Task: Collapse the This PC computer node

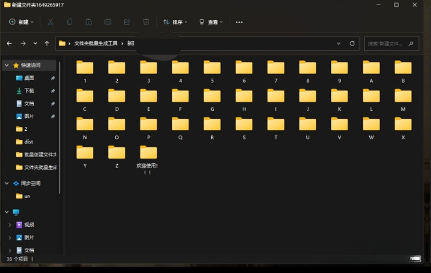Action: click(x=7, y=212)
